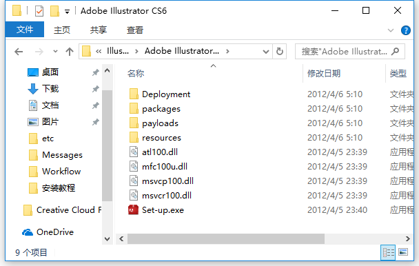
Task: Click the navigation pane vertical scrollbar thumb
Action: click(107, 145)
